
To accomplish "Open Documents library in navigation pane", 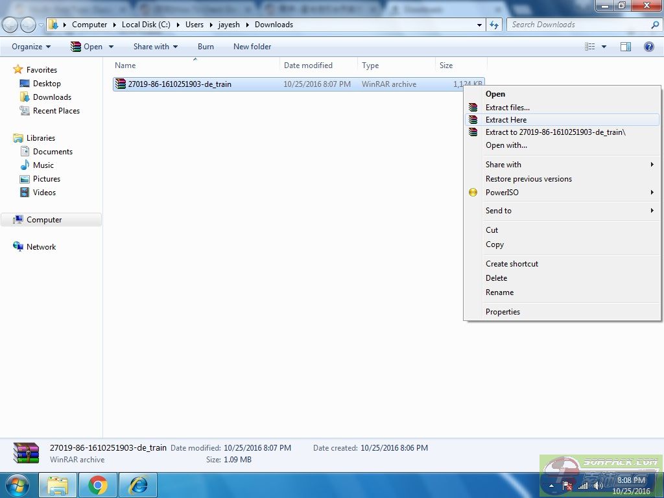I will click(x=53, y=152).
